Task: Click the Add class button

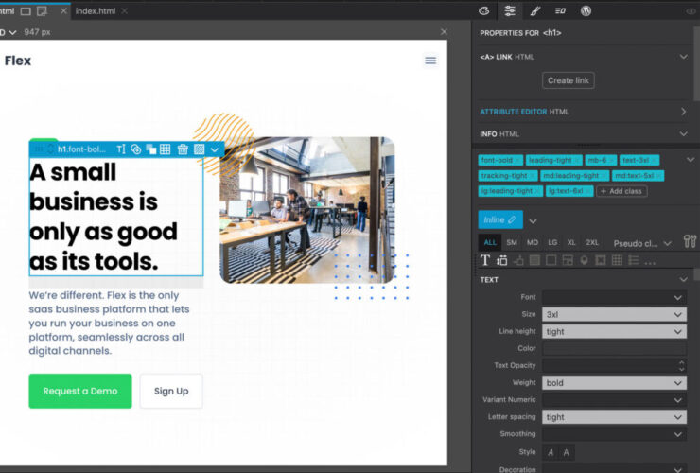Action: coord(621,191)
